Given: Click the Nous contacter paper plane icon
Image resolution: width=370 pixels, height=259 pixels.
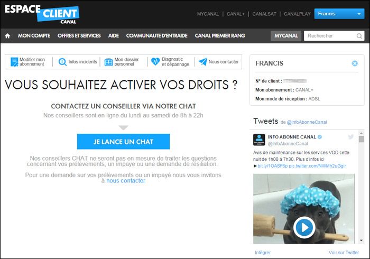Looking at the screenshot, I should (x=202, y=62).
